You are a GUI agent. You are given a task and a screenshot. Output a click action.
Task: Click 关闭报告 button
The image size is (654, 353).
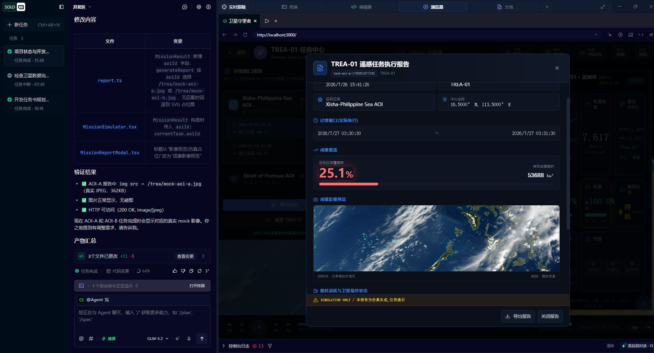tap(550, 316)
